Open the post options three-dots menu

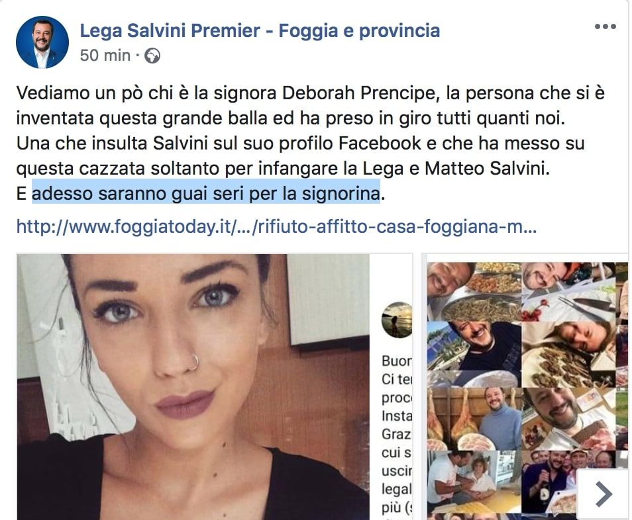click(605, 26)
